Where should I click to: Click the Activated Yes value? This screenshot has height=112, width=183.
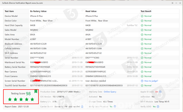coord(100,97)
